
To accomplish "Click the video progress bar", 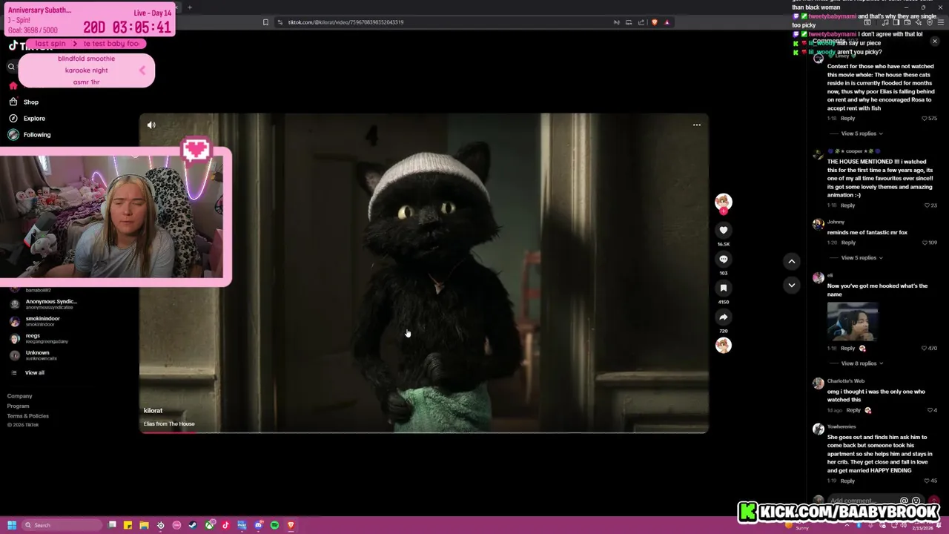I will (x=424, y=432).
